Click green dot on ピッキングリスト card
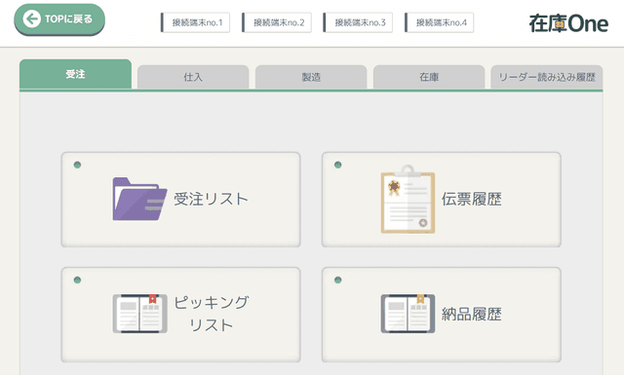 coord(77,280)
